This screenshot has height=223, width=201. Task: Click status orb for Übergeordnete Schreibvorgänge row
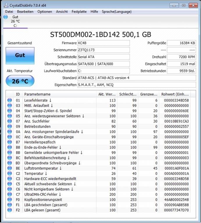pos(10,163)
